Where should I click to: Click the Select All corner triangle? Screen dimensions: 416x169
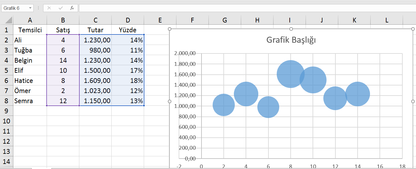click(x=8, y=20)
